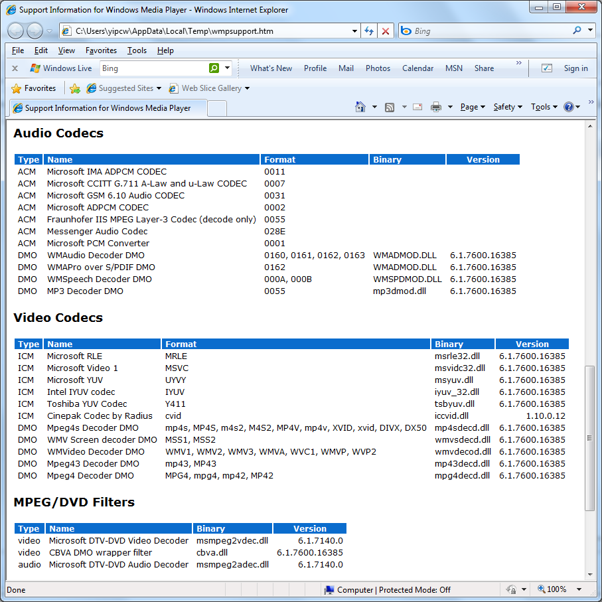Click the Read Mail envelope icon
602x602 pixels.
click(417, 107)
